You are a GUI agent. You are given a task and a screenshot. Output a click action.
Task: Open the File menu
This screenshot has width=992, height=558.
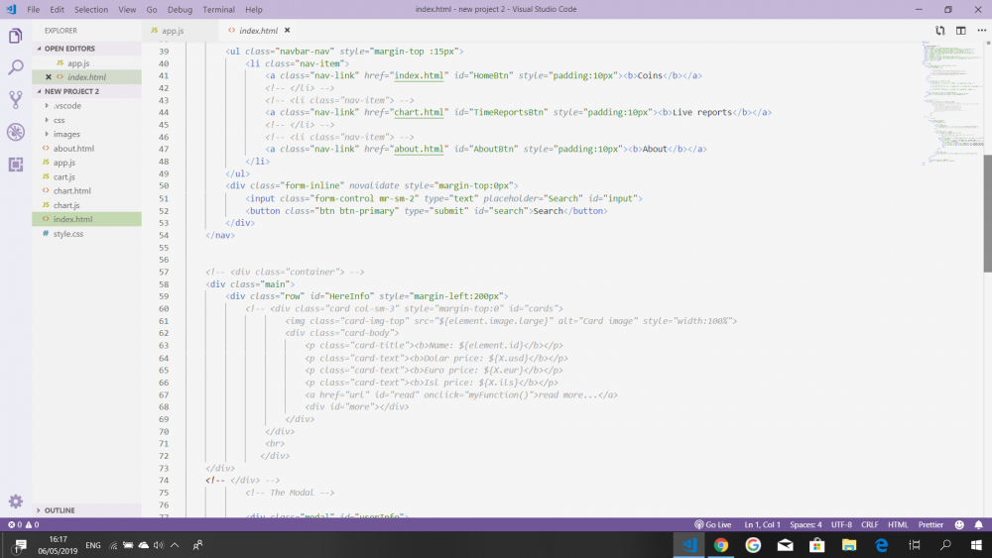click(x=33, y=10)
